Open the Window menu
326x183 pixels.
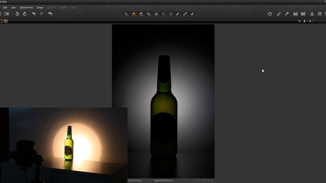[63, 8]
